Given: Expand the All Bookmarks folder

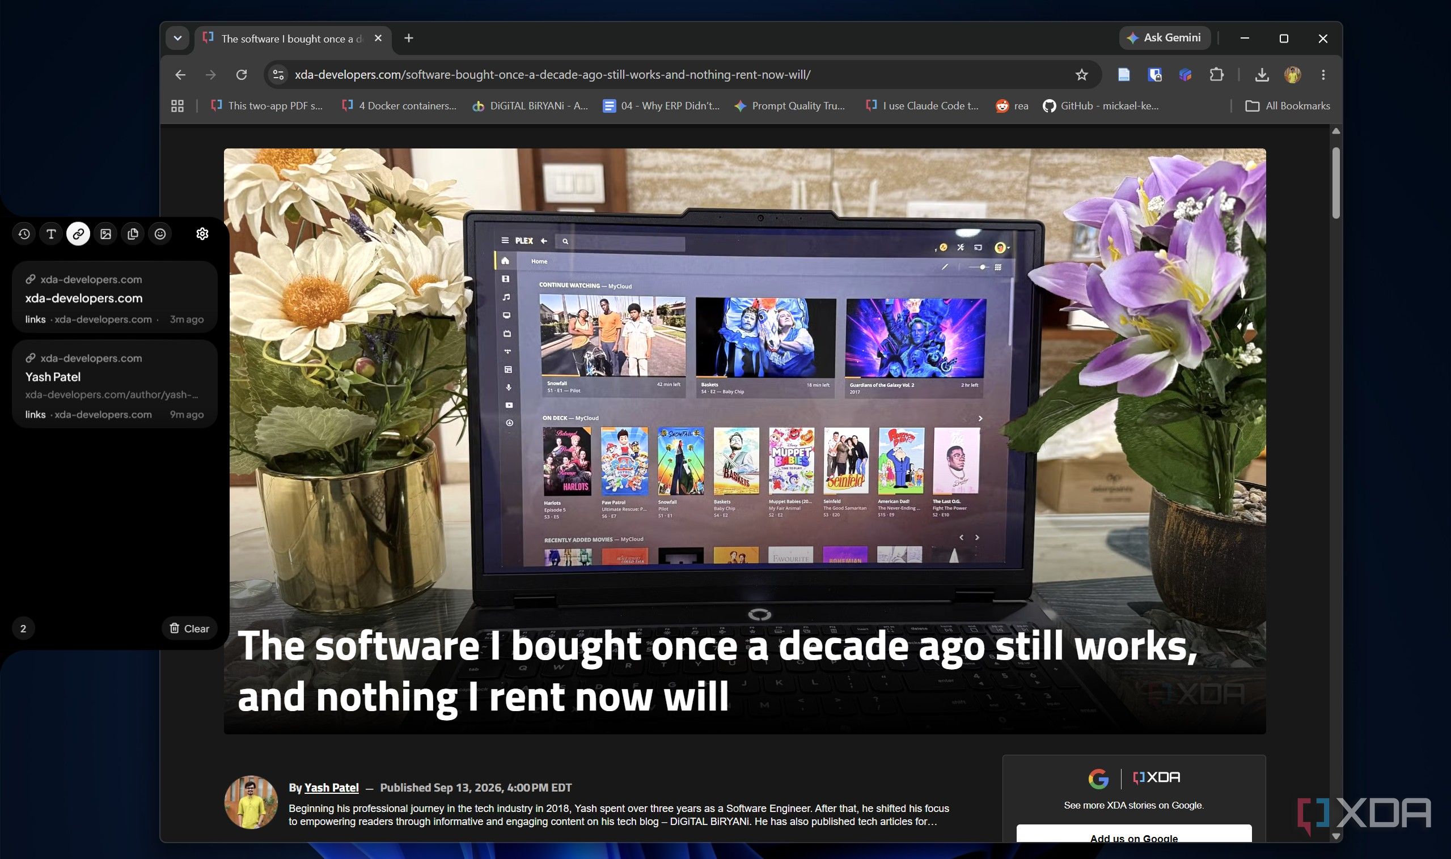Looking at the screenshot, I should click(1288, 106).
